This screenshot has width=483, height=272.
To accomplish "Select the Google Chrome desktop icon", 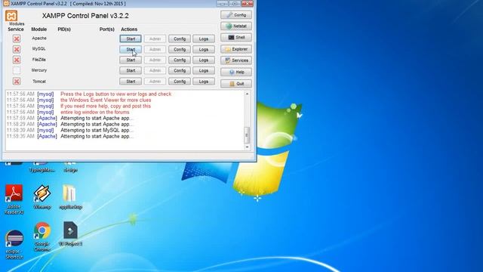I will pos(42,236).
